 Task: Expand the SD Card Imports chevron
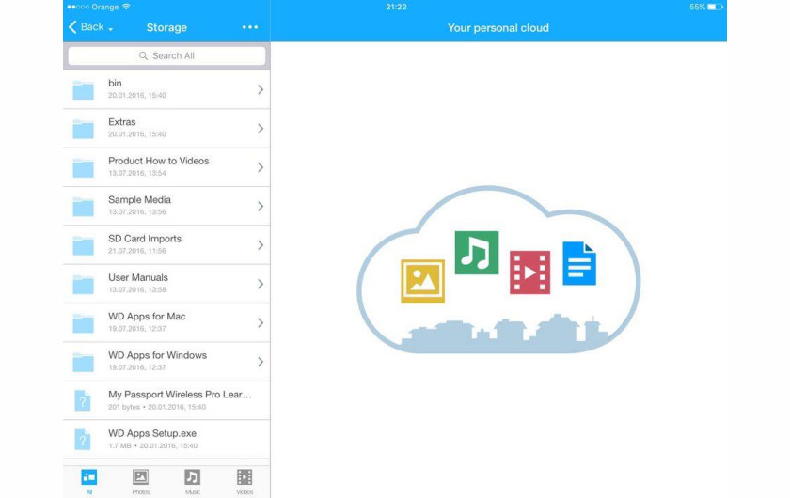pyautogui.click(x=261, y=244)
